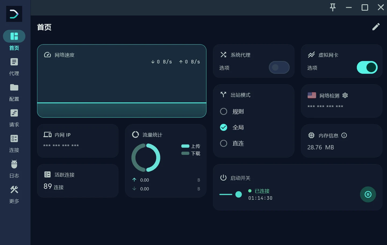Viewport: 387px width, 245px height.
Task: Pin the window with the pin icon
Action: (x=333, y=7)
